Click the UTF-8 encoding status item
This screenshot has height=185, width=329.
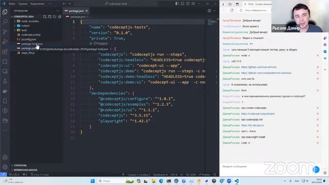coord(174,175)
